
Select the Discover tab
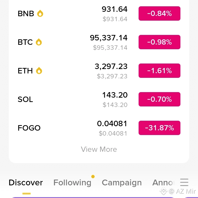tap(26, 183)
